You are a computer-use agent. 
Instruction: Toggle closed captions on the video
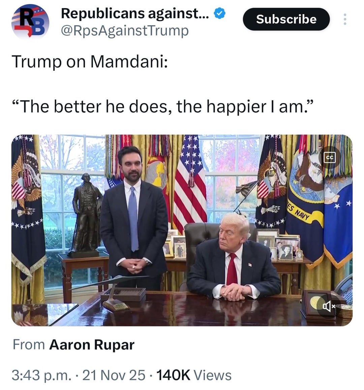(330, 158)
